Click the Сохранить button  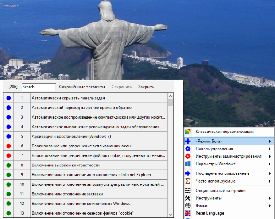(x=121, y=87)
